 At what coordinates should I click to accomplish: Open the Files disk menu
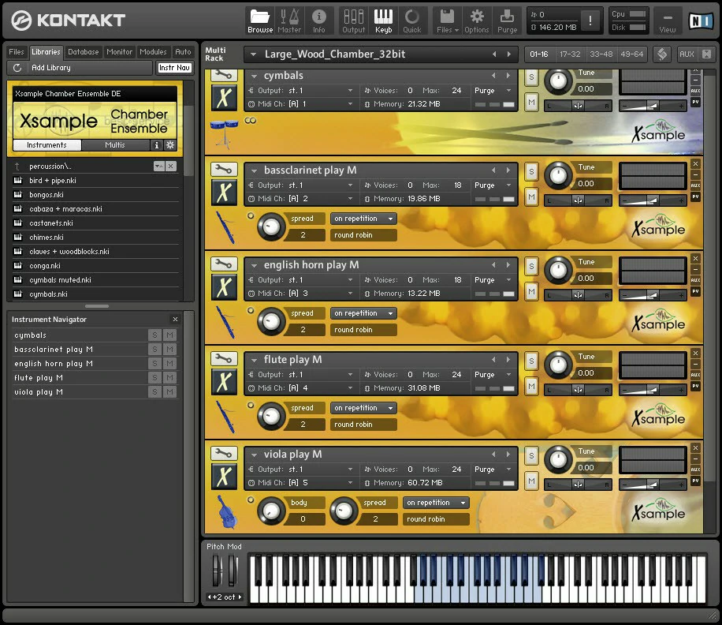click(447, 21)
